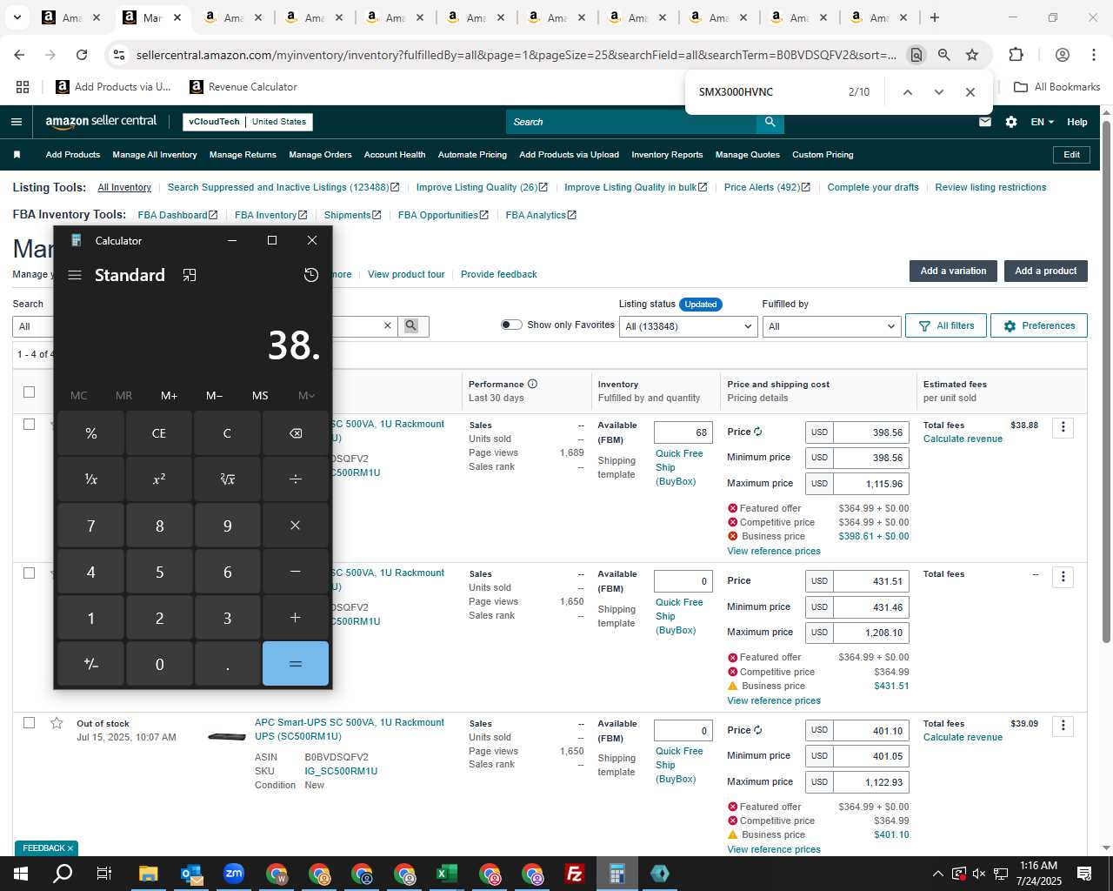Select checkbox for the 398.56 priced listing
The height and width of the screenshot is (891, 1113).
click(x=29, y=424)
